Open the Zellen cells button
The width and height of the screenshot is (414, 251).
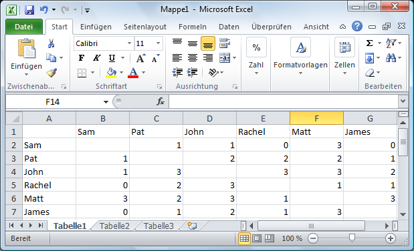point(344,56)
